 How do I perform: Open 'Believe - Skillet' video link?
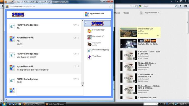(149, 53)
